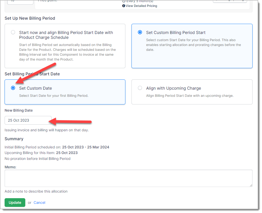
Task: Select 'Set Custom Billing Period Start' radio
Action: [x=140, y=32]
